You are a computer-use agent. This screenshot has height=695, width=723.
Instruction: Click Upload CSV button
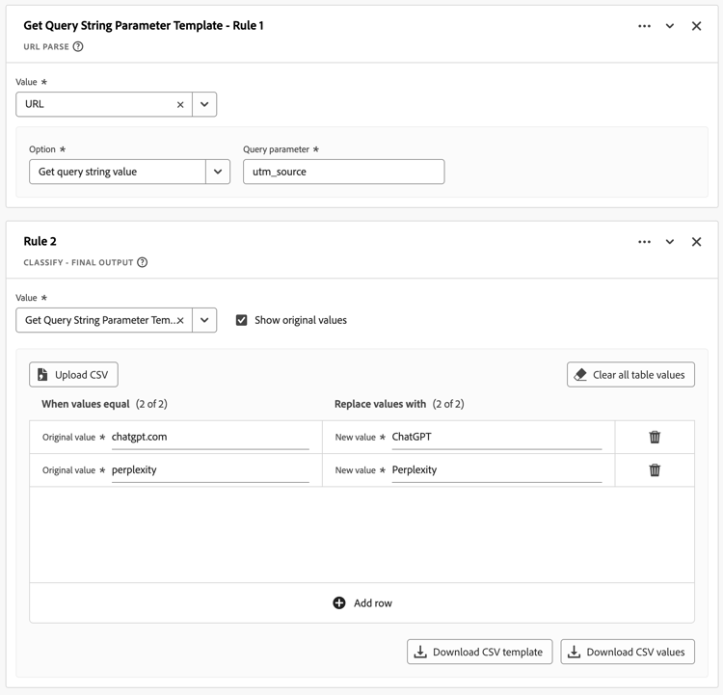coord(73,375)
